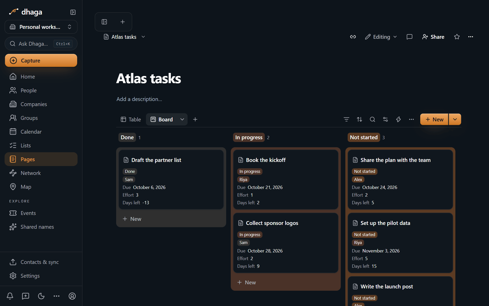Click the Not started column header tag
This screenshot has width=489, height=306.
(364, 137)
